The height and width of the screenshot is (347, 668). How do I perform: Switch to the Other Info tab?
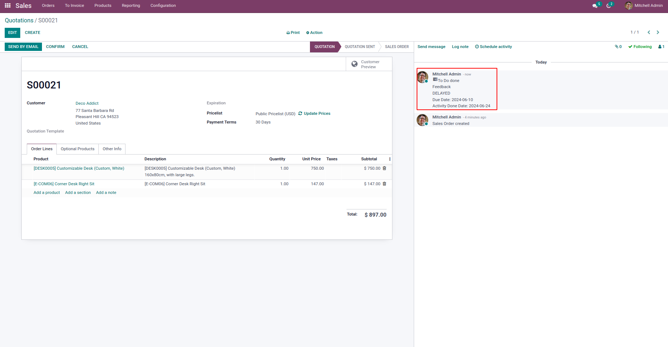[112, 149]
